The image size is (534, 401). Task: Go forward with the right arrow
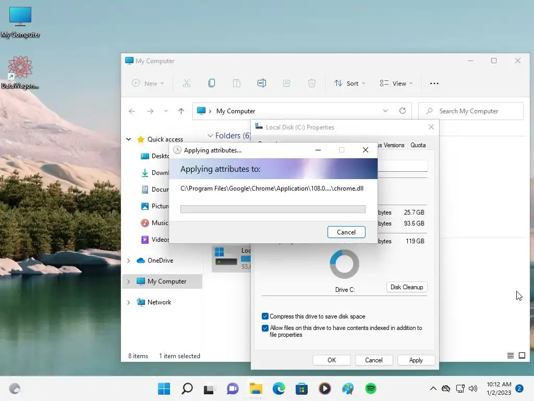[x=150, y=111]
